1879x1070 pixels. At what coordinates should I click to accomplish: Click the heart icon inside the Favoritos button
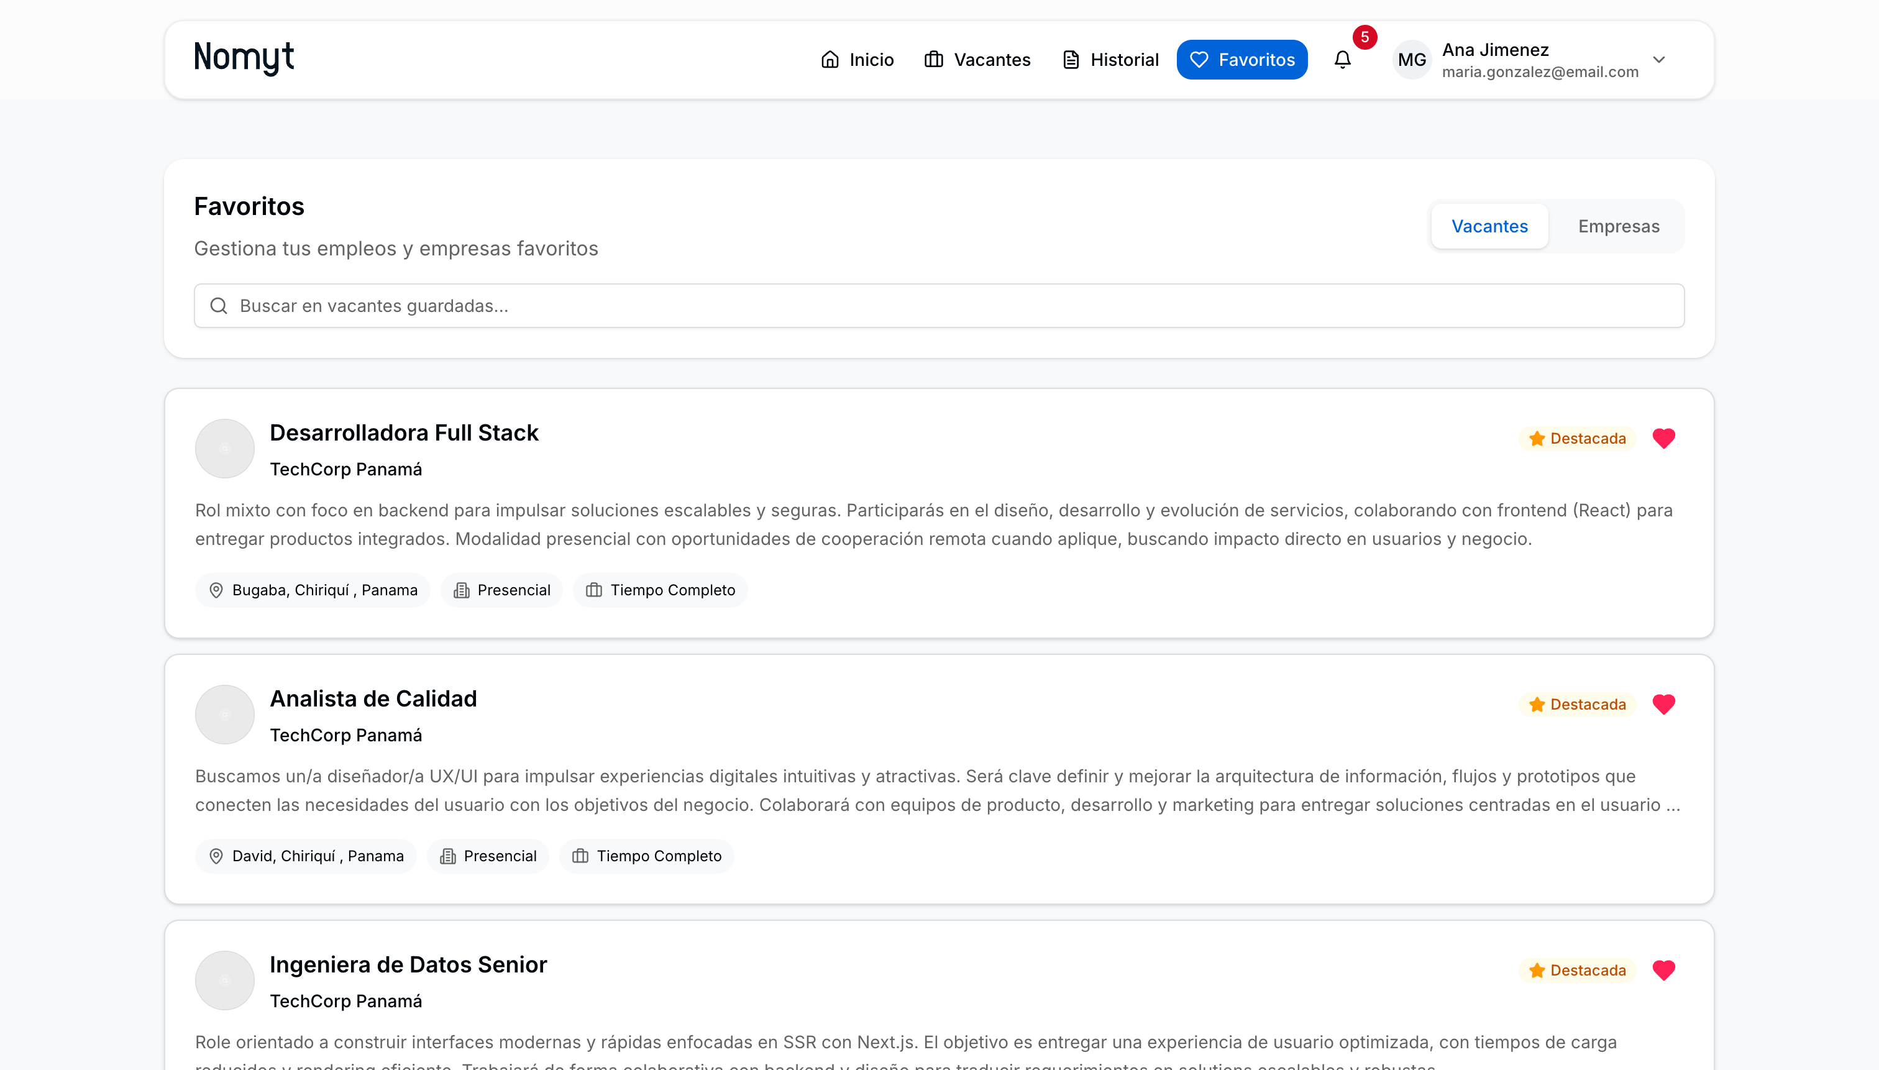(x=1199, y=60)
